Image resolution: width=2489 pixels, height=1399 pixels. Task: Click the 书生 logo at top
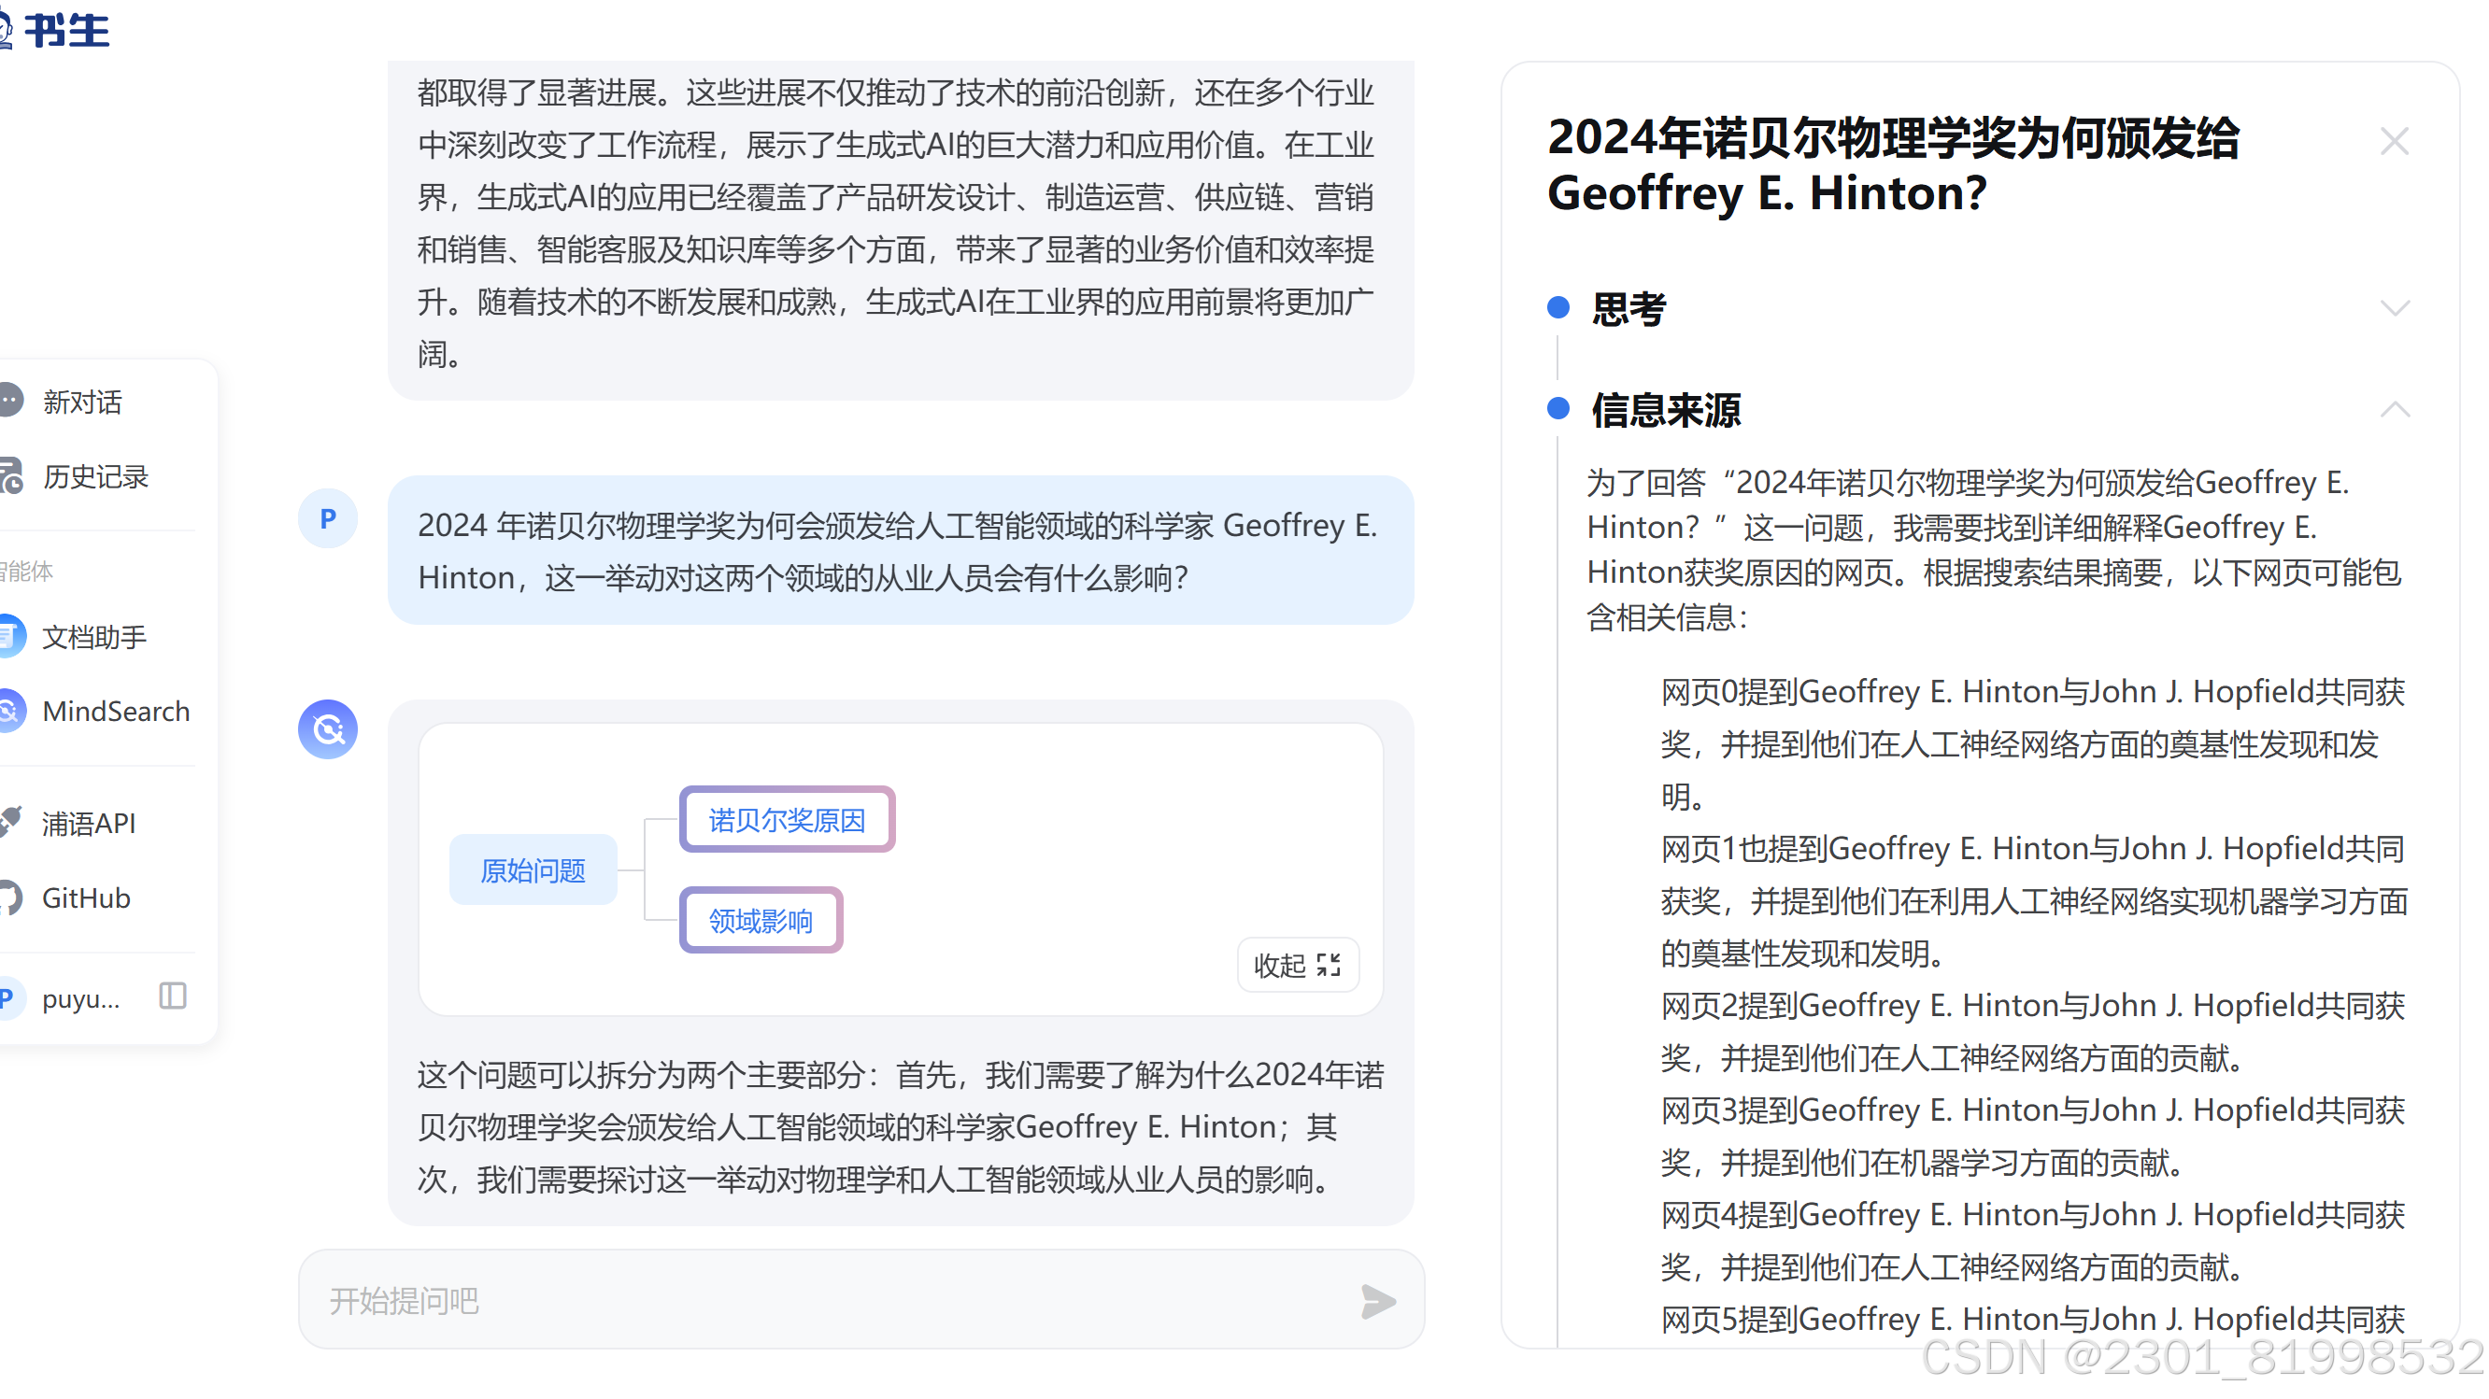[x=58, y=29]
